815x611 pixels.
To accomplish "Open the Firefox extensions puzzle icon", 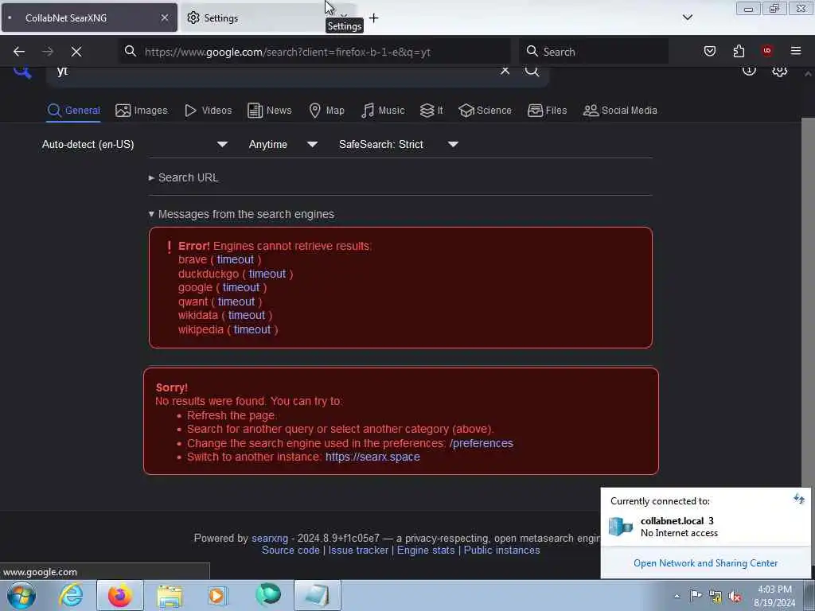I will (739, 51).
